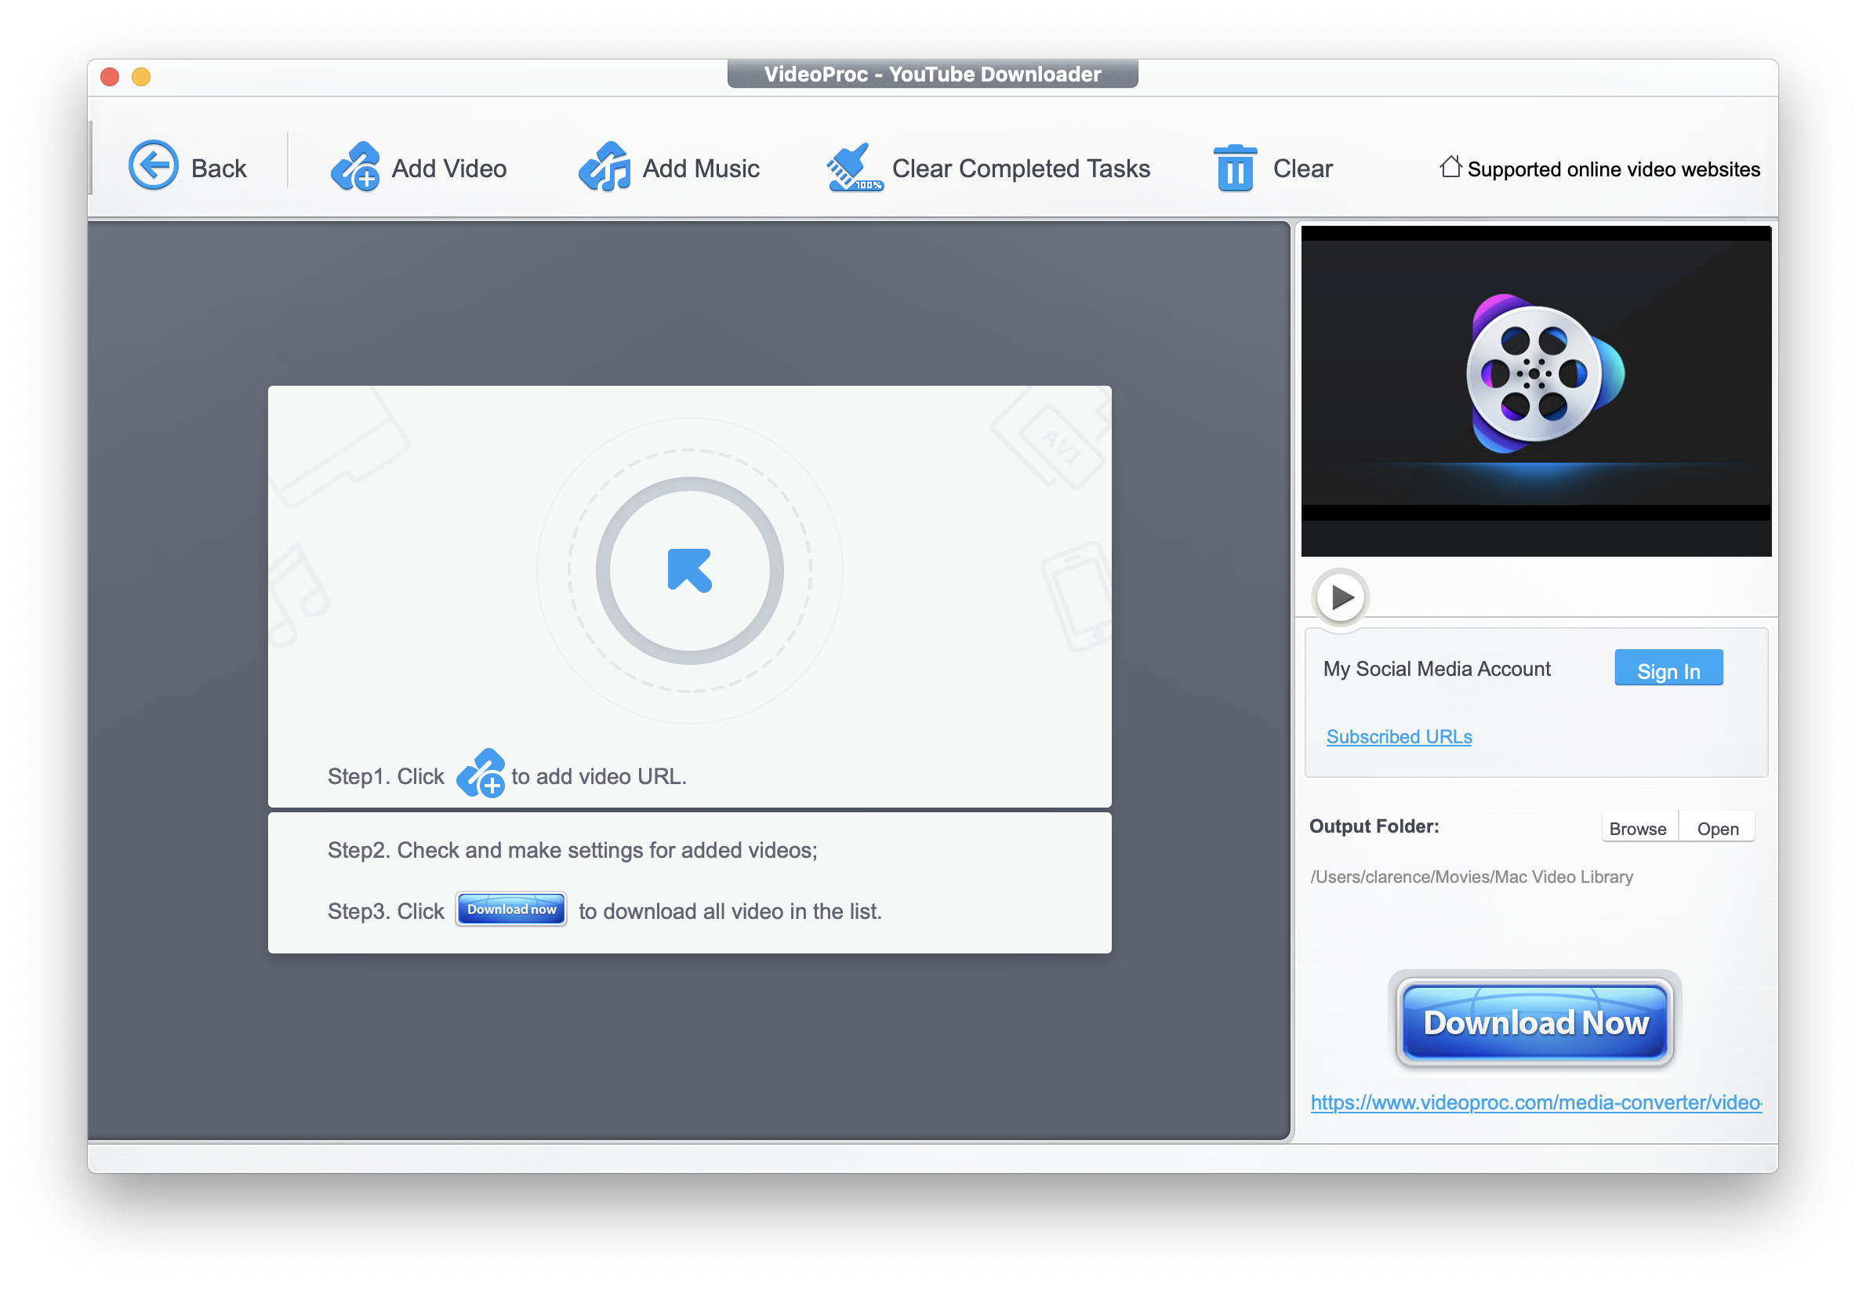Click the Clear (trash) icon
This screenshot has height=1289, width=1866.
(1231, 166)
